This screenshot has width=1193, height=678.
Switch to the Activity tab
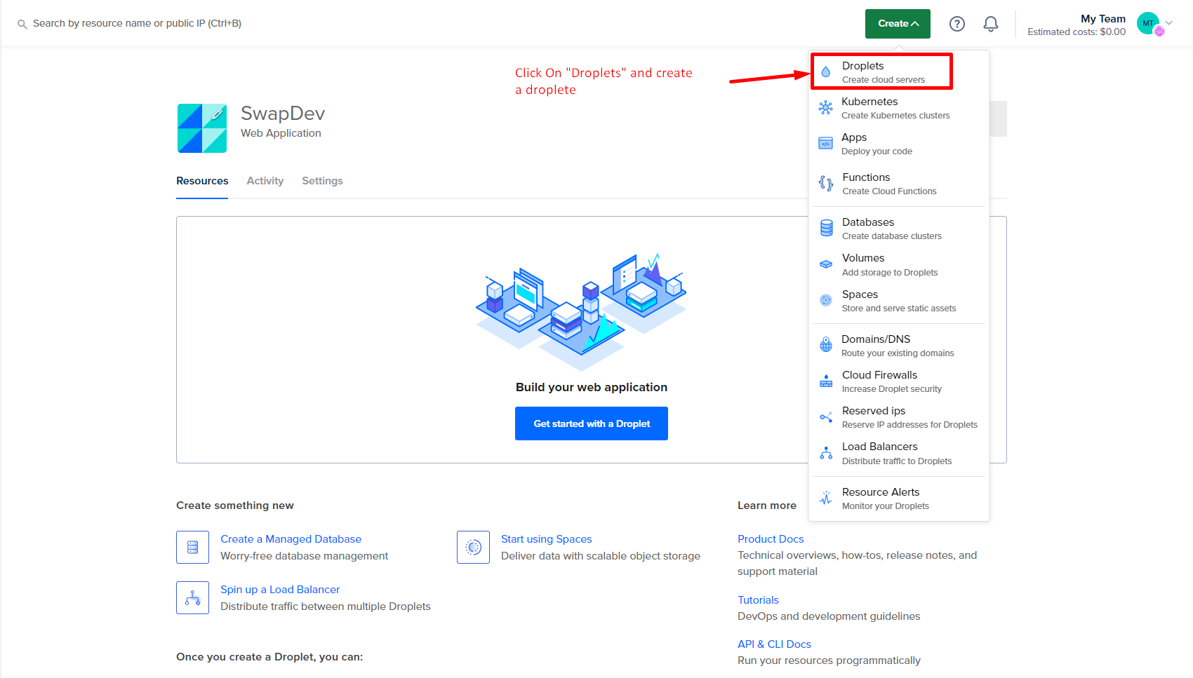265,181
